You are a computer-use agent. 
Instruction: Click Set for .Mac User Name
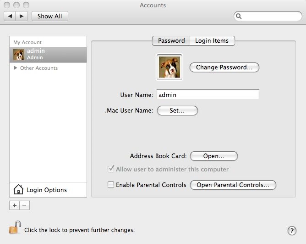[x=177, y=110]
